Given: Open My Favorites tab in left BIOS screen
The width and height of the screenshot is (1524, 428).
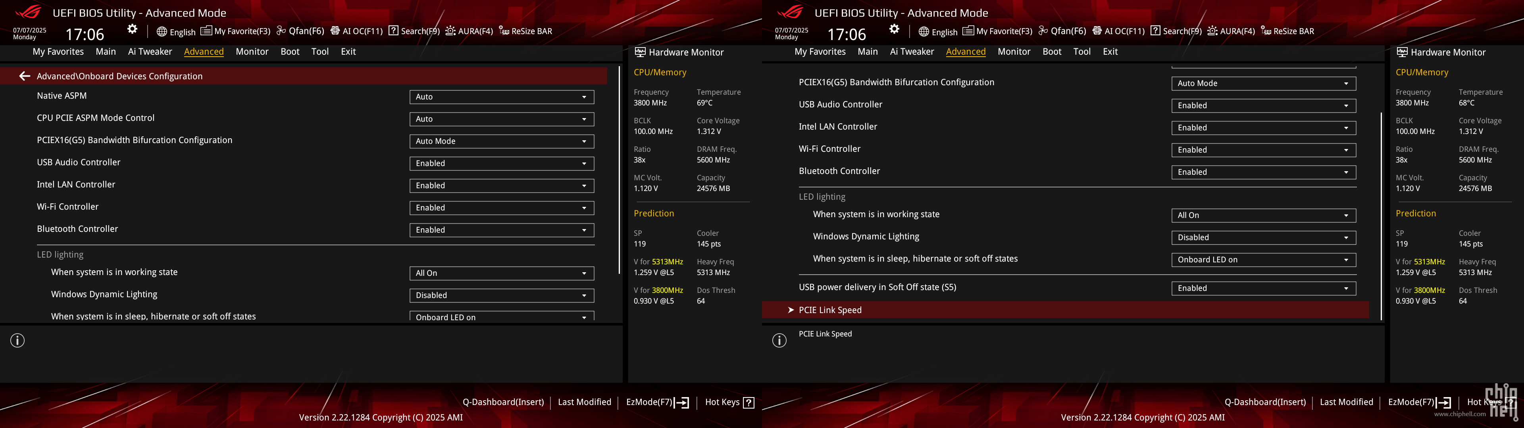Looking at the screenshot, I should click(x=58, y=52).
